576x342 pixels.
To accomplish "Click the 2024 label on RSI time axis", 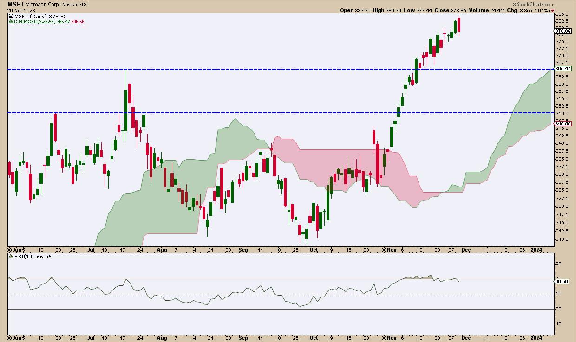I will 537,338.
